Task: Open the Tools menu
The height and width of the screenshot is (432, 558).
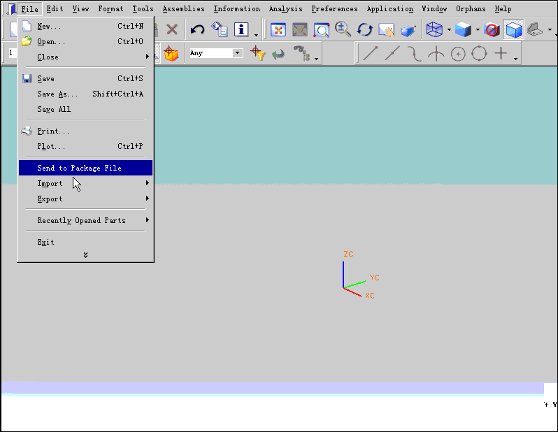Action: (143, 9)
